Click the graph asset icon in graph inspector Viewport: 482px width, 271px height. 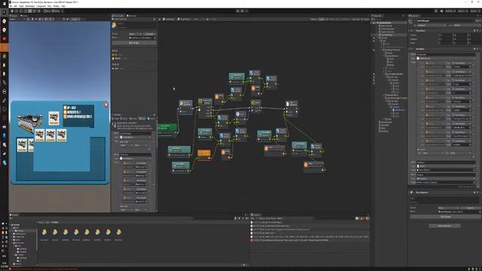click(x=114, y=25)
